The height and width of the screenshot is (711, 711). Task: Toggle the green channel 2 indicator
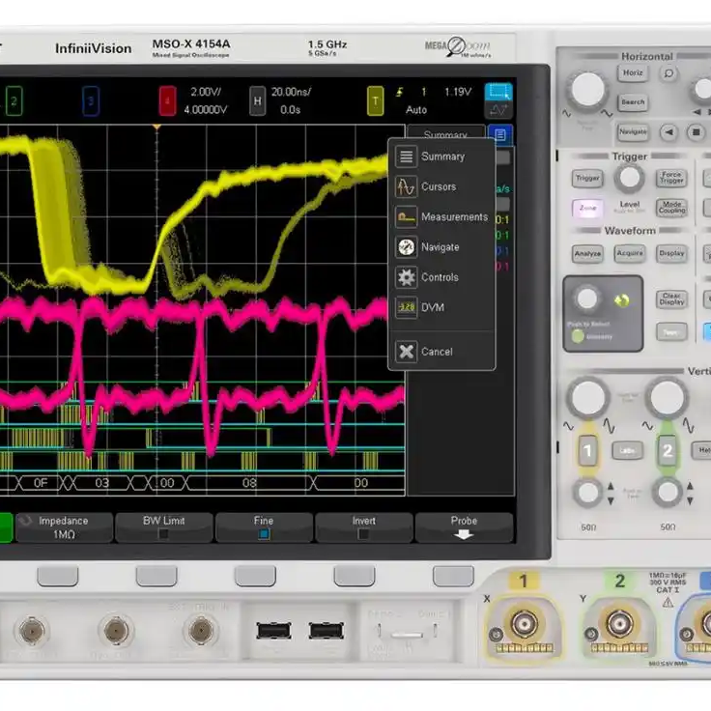14,100
